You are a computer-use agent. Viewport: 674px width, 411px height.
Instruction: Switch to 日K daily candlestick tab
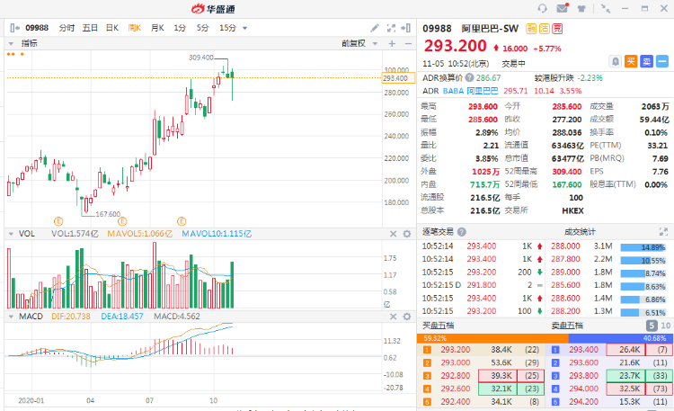click(x=112, y=28)
